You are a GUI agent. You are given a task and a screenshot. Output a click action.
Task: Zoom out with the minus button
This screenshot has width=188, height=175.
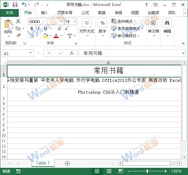[x=129, y=171]
